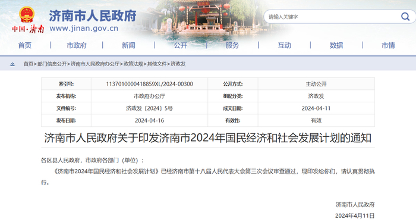The image size is (416, 222).
Task: Open the 市情 navigation menu
Action: 388,45
